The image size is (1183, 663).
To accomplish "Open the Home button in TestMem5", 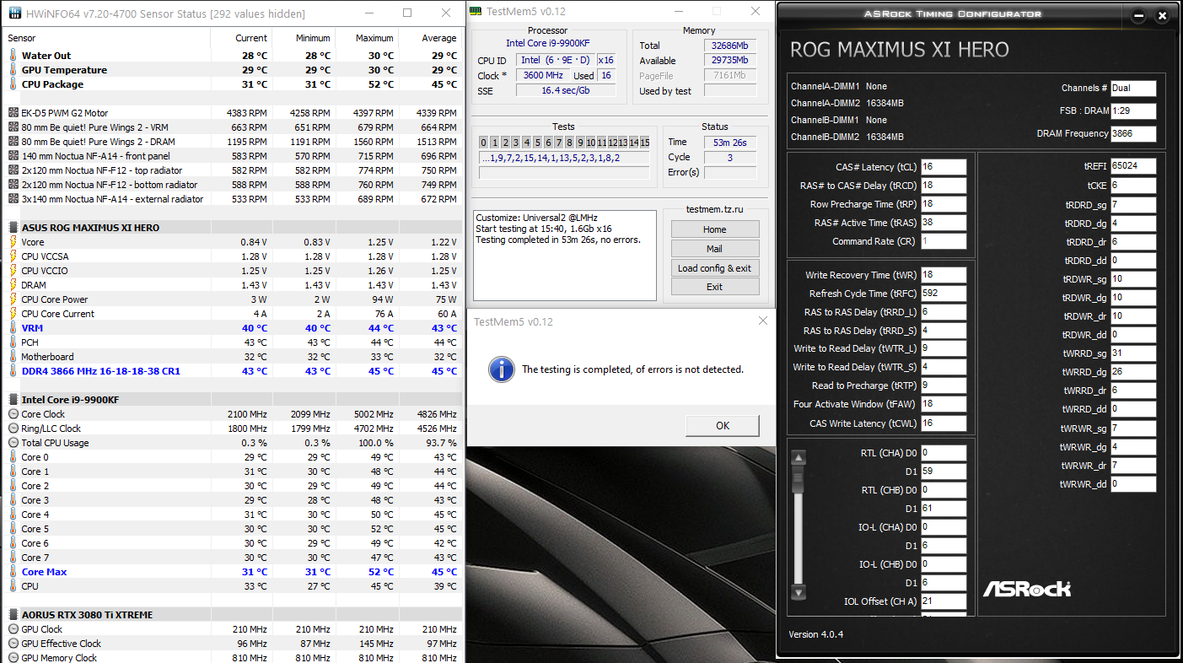I will 715,229.
